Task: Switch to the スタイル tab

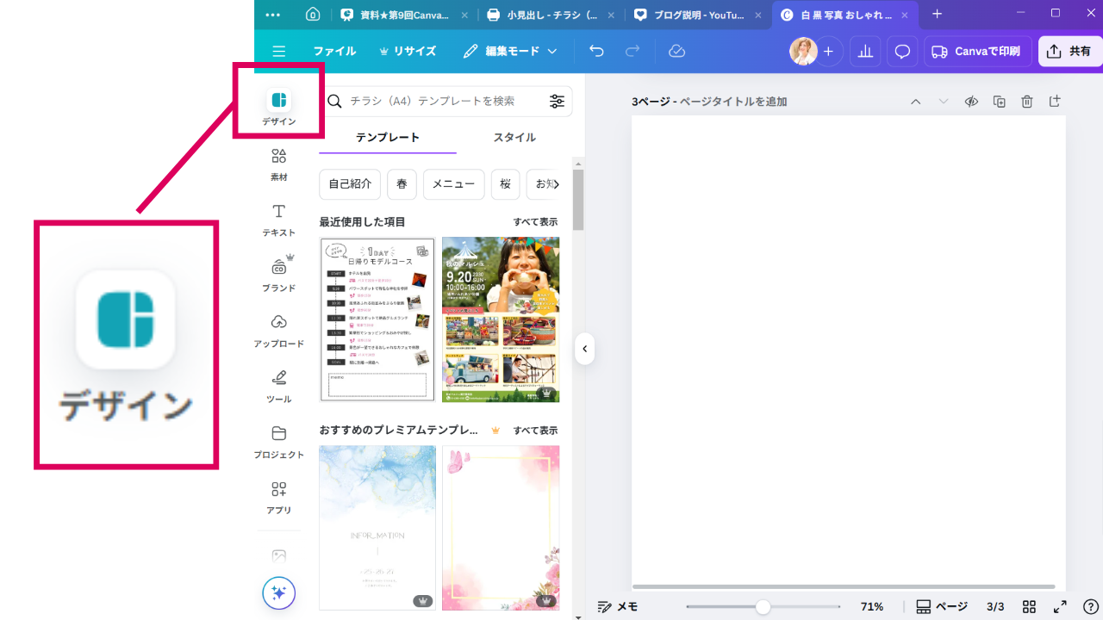Action: [x=514, y=138]
